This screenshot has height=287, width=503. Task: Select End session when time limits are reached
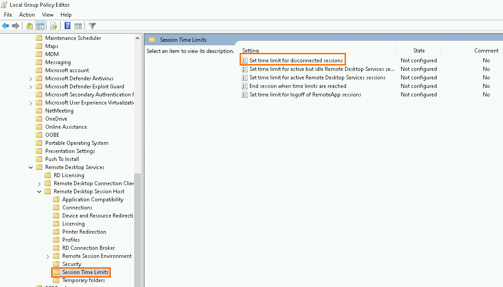tap(297, 86)
